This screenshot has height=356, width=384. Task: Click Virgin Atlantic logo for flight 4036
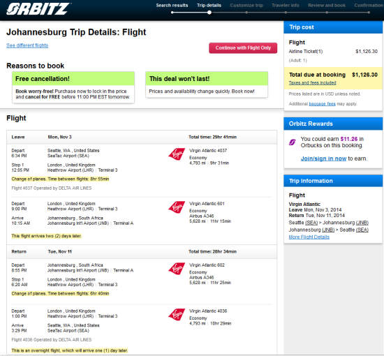click(x=177, y=315)
